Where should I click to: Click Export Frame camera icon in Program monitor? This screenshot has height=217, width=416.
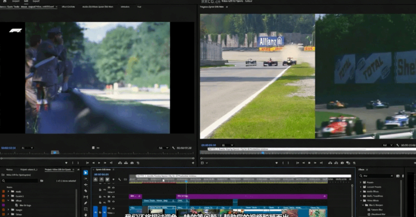tap(342, 163)
